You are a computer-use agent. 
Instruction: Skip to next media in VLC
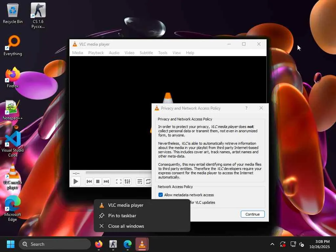[106, 181]
